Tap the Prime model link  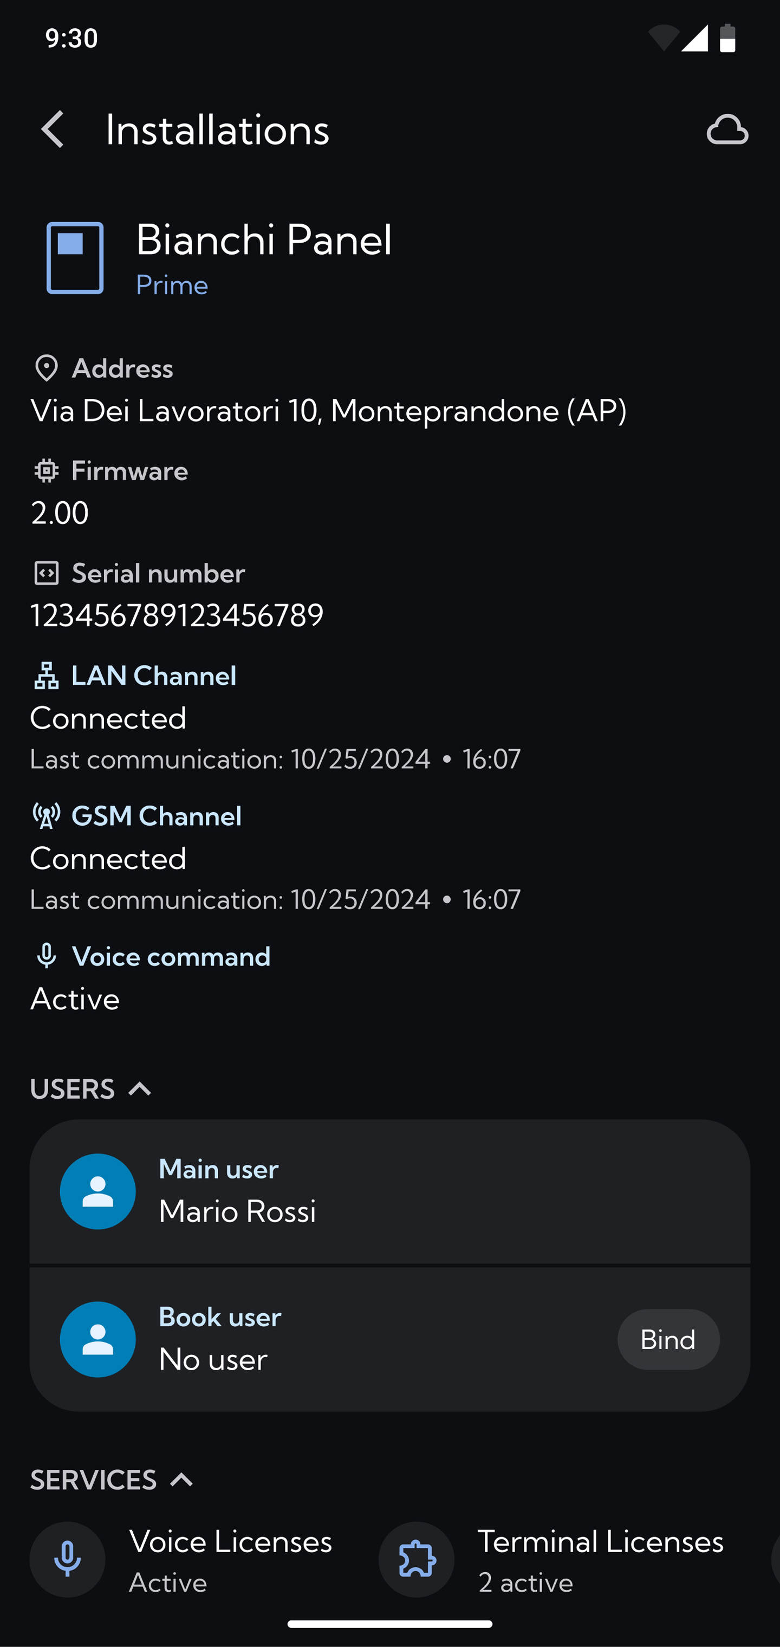tap(172, 285)
